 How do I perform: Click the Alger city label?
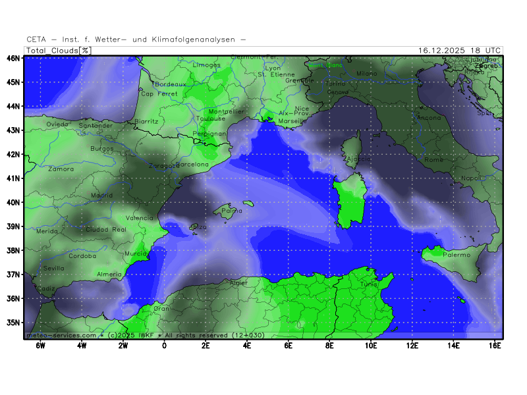click(x=238, y=283)
